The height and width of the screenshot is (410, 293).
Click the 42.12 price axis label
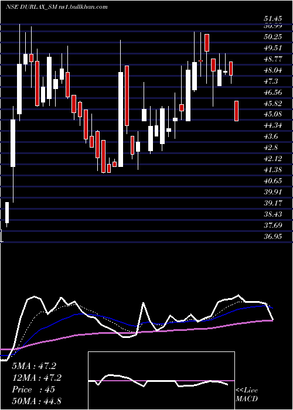[273, 159]
